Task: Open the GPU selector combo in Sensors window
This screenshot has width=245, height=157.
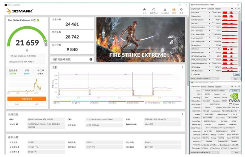Action: tap(205, 79)
